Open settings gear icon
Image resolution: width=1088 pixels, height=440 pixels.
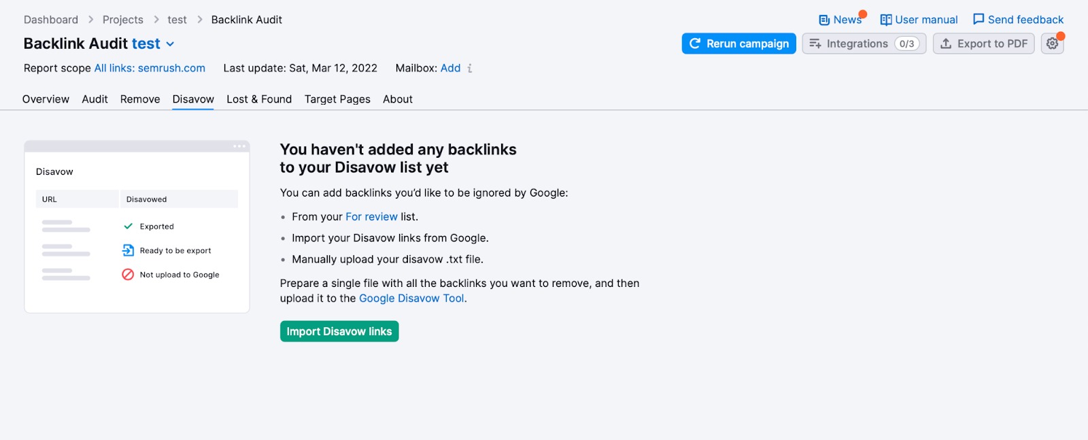point(1052,44)
